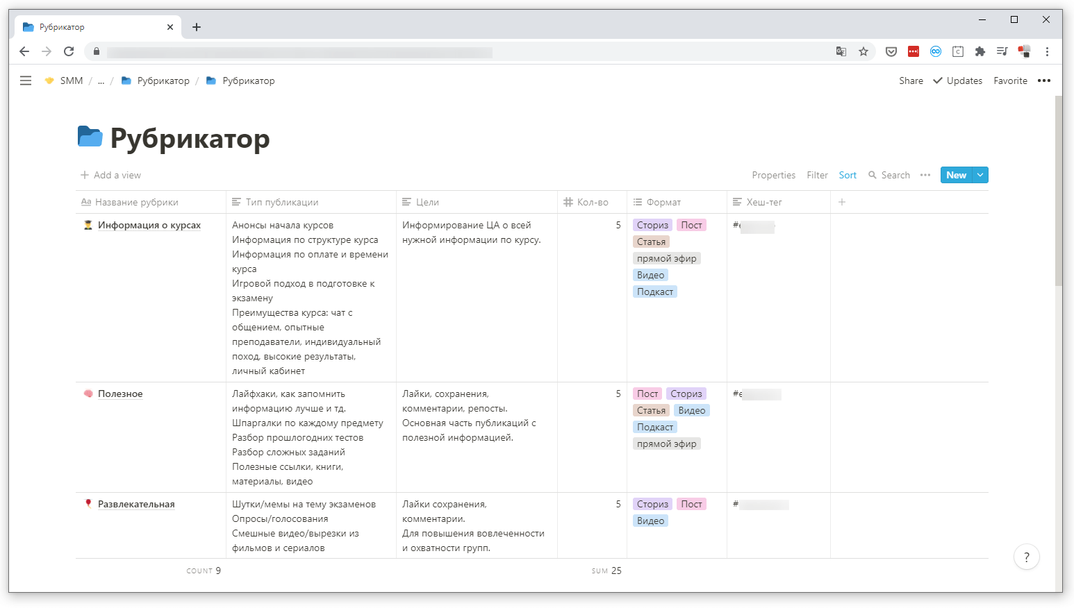Screen dimensions: 1074x608
Task: Click the Подкаст tag in Информация о курсах row
Action: click(x=655, y=292)
